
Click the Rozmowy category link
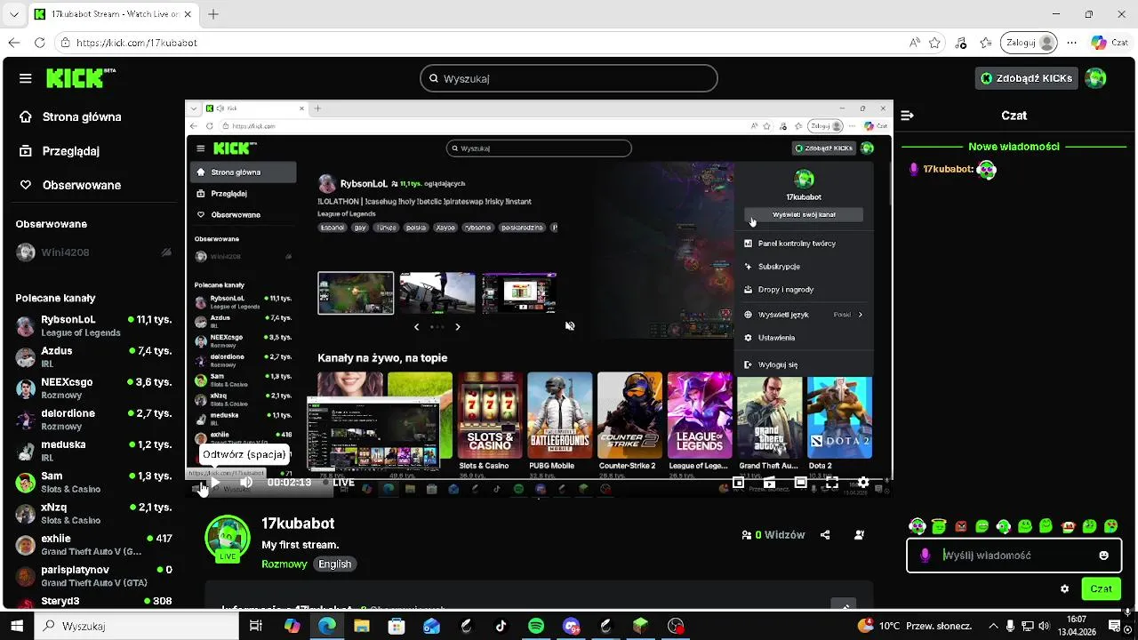(284, 564)
